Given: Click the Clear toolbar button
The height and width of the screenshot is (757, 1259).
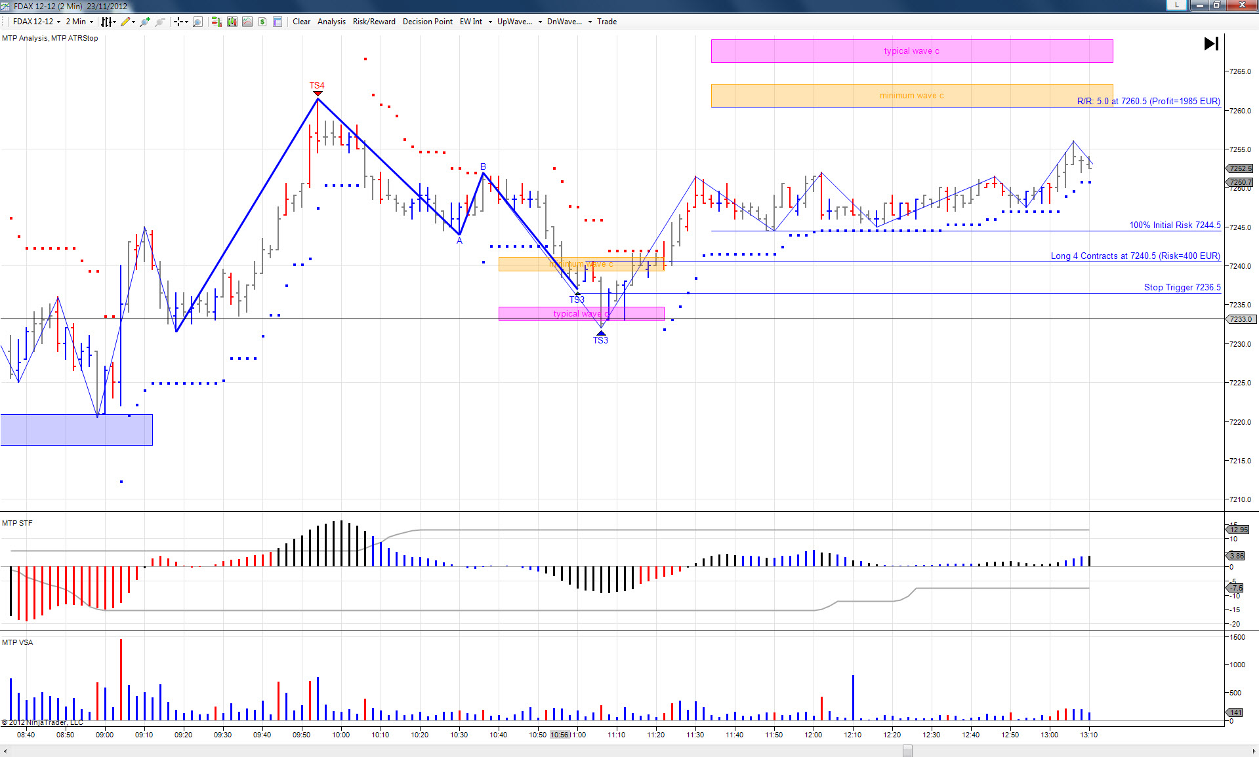Looking at the screenshot, I should pyautogui.click(x=302, y=22).
